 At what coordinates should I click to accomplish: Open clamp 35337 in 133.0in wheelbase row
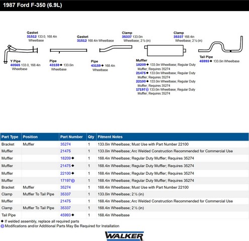[x=65, y=194]
